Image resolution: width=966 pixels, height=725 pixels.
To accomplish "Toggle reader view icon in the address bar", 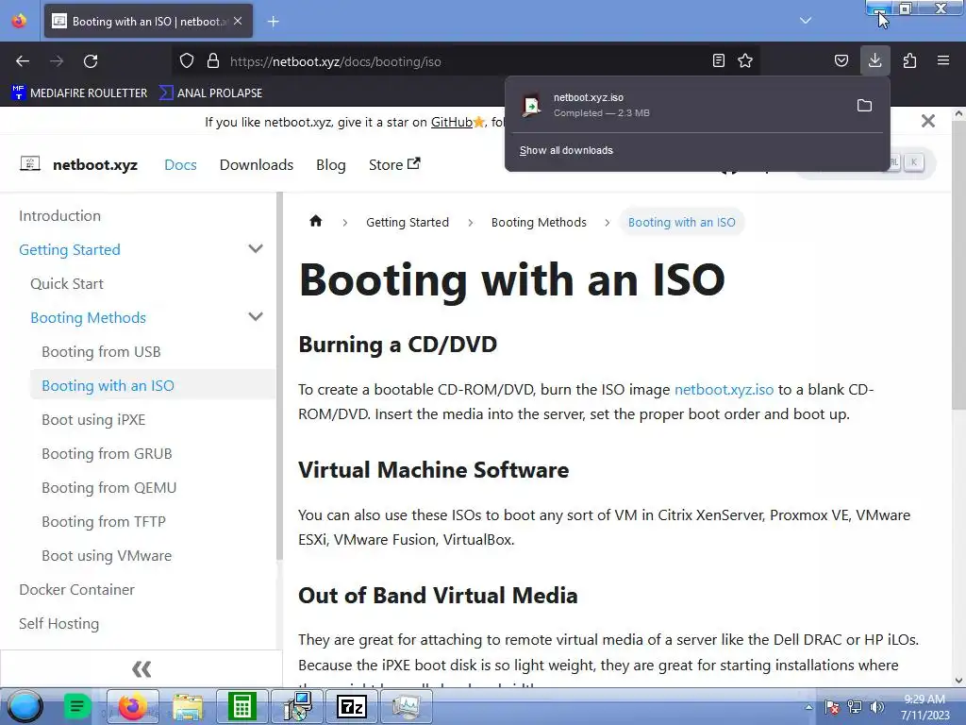I will tap(718, 61).
